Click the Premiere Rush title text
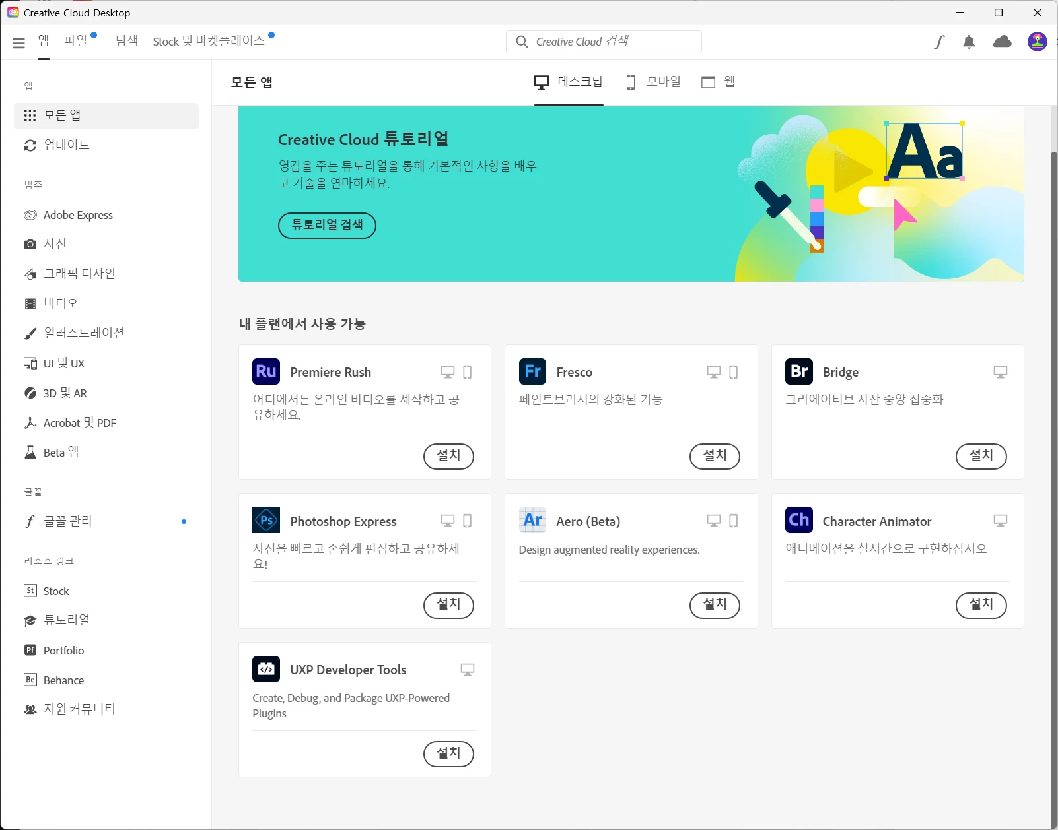The width and height of the screenshot is (1058, 830). tap(330, 372)
